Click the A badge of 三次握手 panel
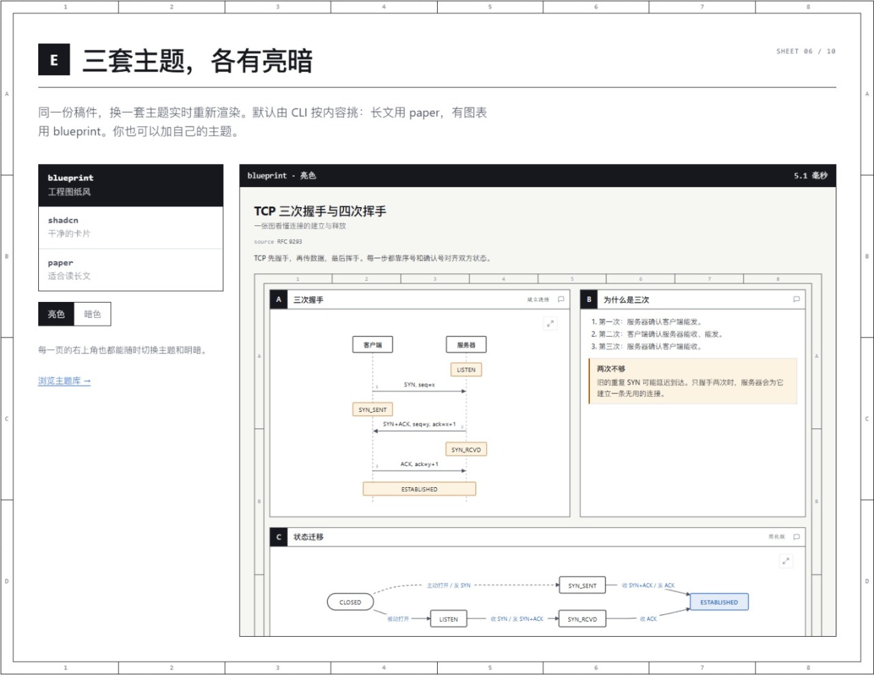Image resolution: width=874 pixels, height=675 pixels. coord(279,299)
